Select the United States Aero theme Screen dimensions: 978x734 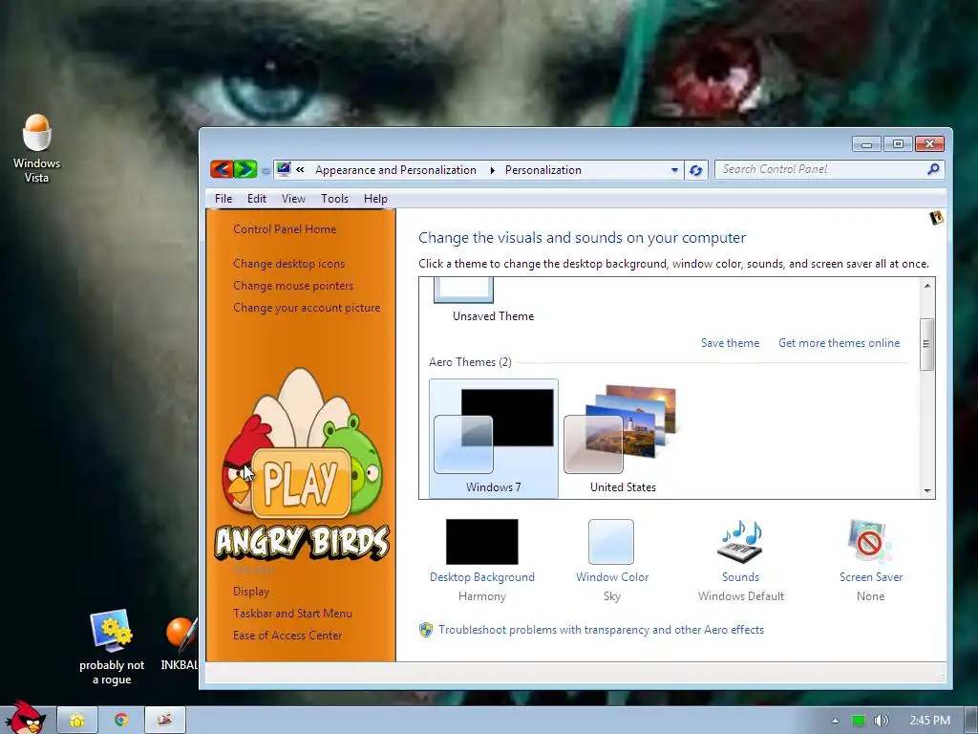point(623,438)
